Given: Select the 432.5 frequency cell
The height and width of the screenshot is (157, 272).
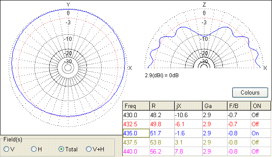Looking at the screenshot, I should [x=136, y=124].
